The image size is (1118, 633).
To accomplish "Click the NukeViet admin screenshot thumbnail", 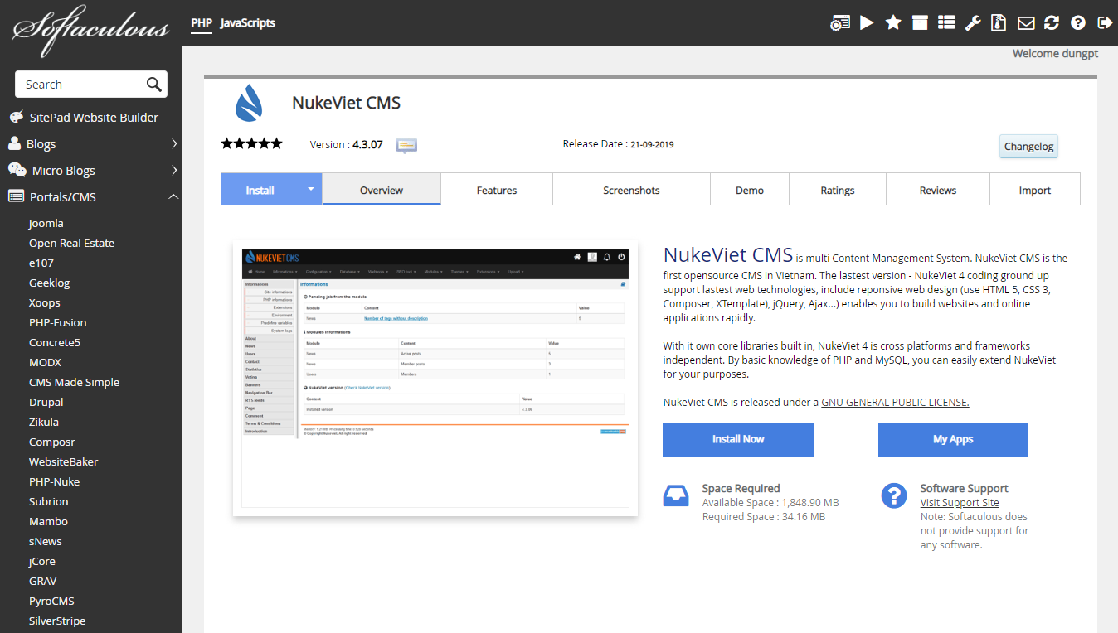I will click(x=435, y=378).
